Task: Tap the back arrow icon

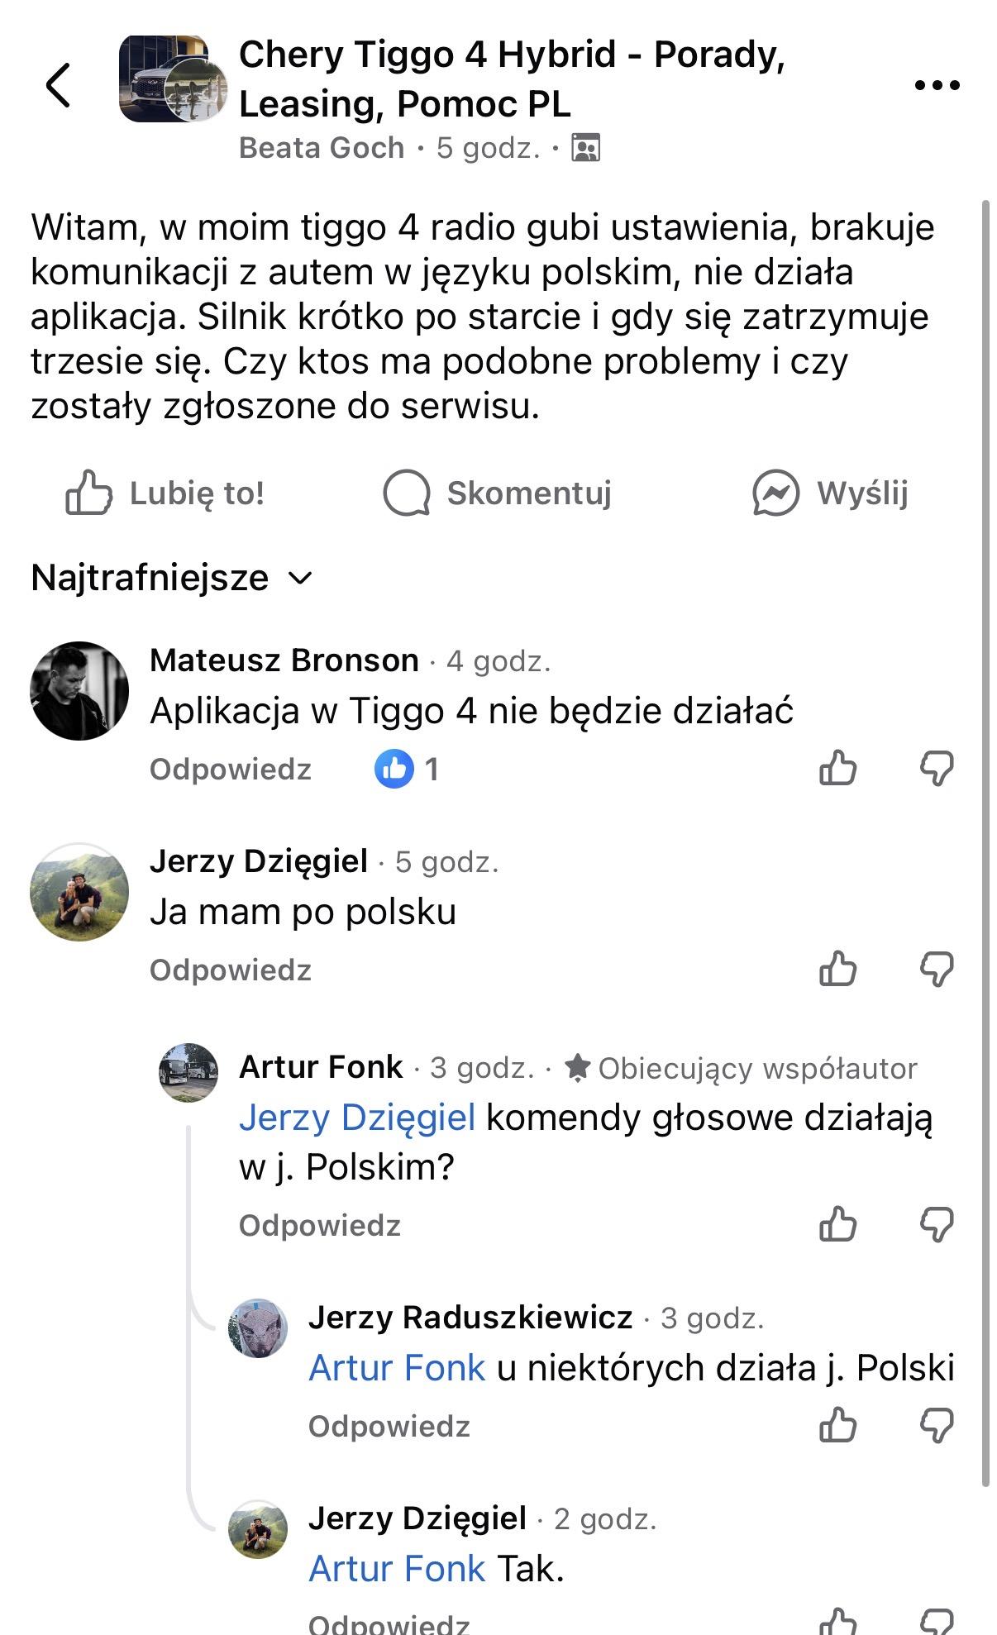Action: point(58,84)
